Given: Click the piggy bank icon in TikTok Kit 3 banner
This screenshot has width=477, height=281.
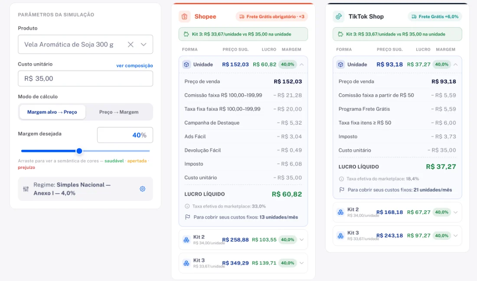Looking at the screenshot, I should click(340, 34).
